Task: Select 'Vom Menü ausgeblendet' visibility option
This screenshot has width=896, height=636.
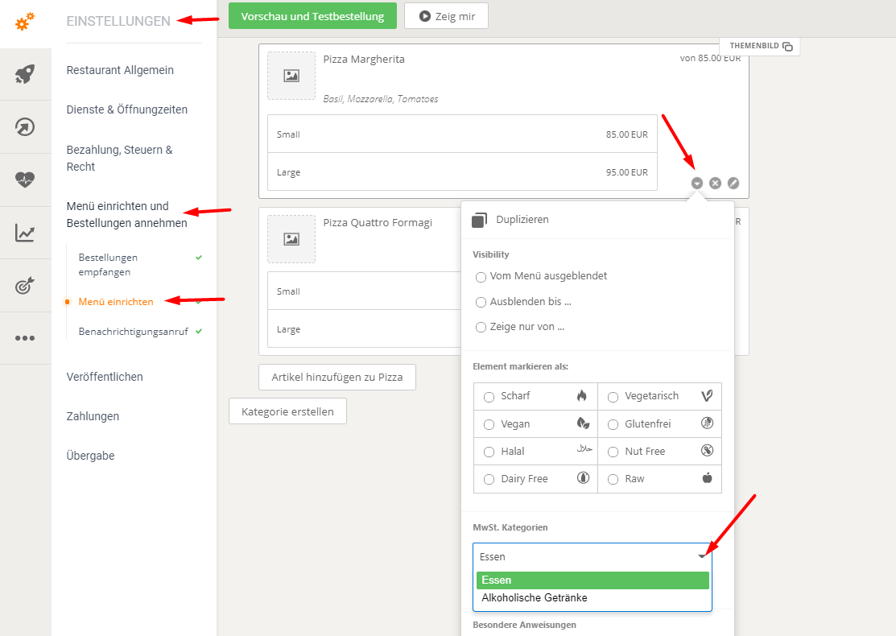Action: pyautogui.click(x=481, y=277)
